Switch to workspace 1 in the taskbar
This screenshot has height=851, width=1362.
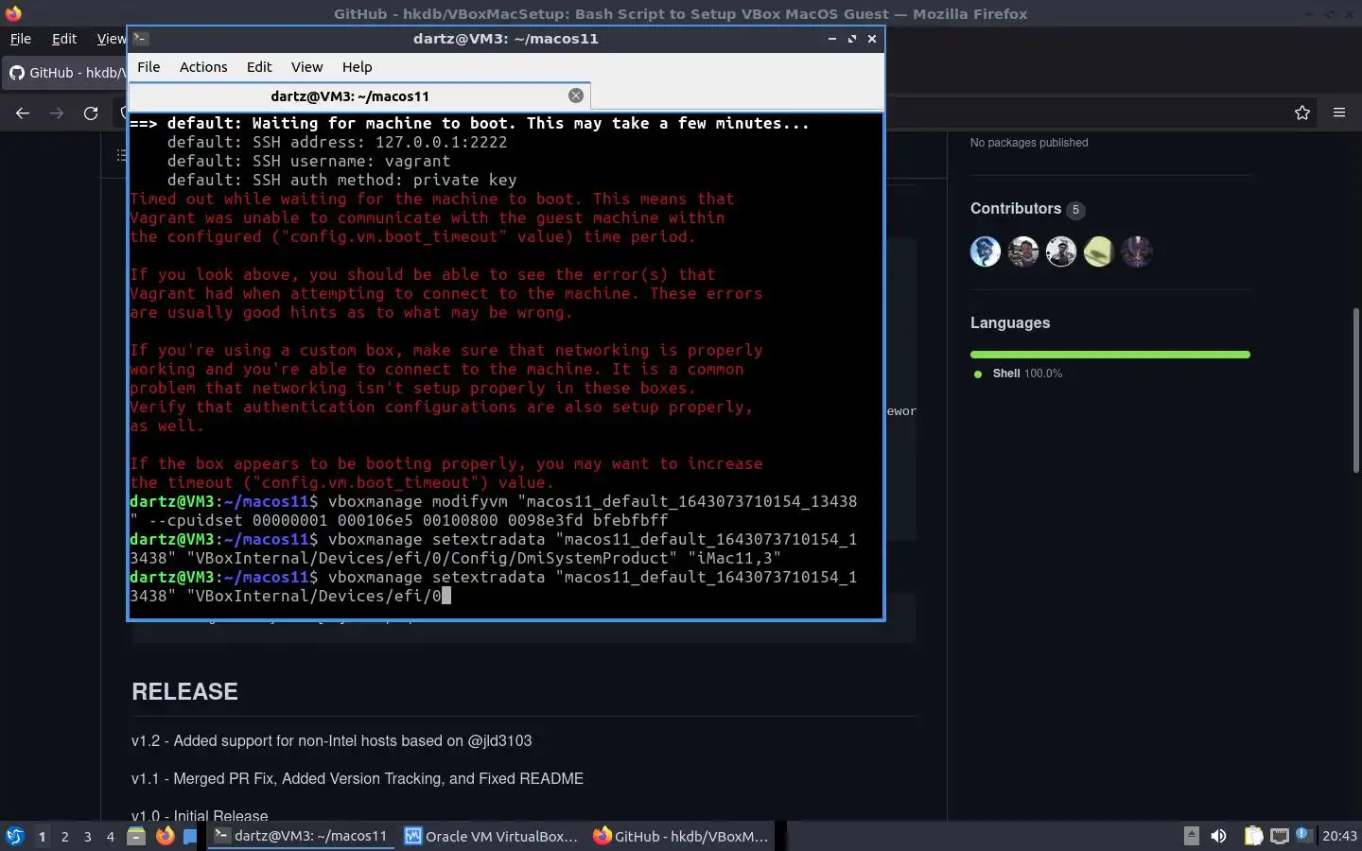click(42, 836)
